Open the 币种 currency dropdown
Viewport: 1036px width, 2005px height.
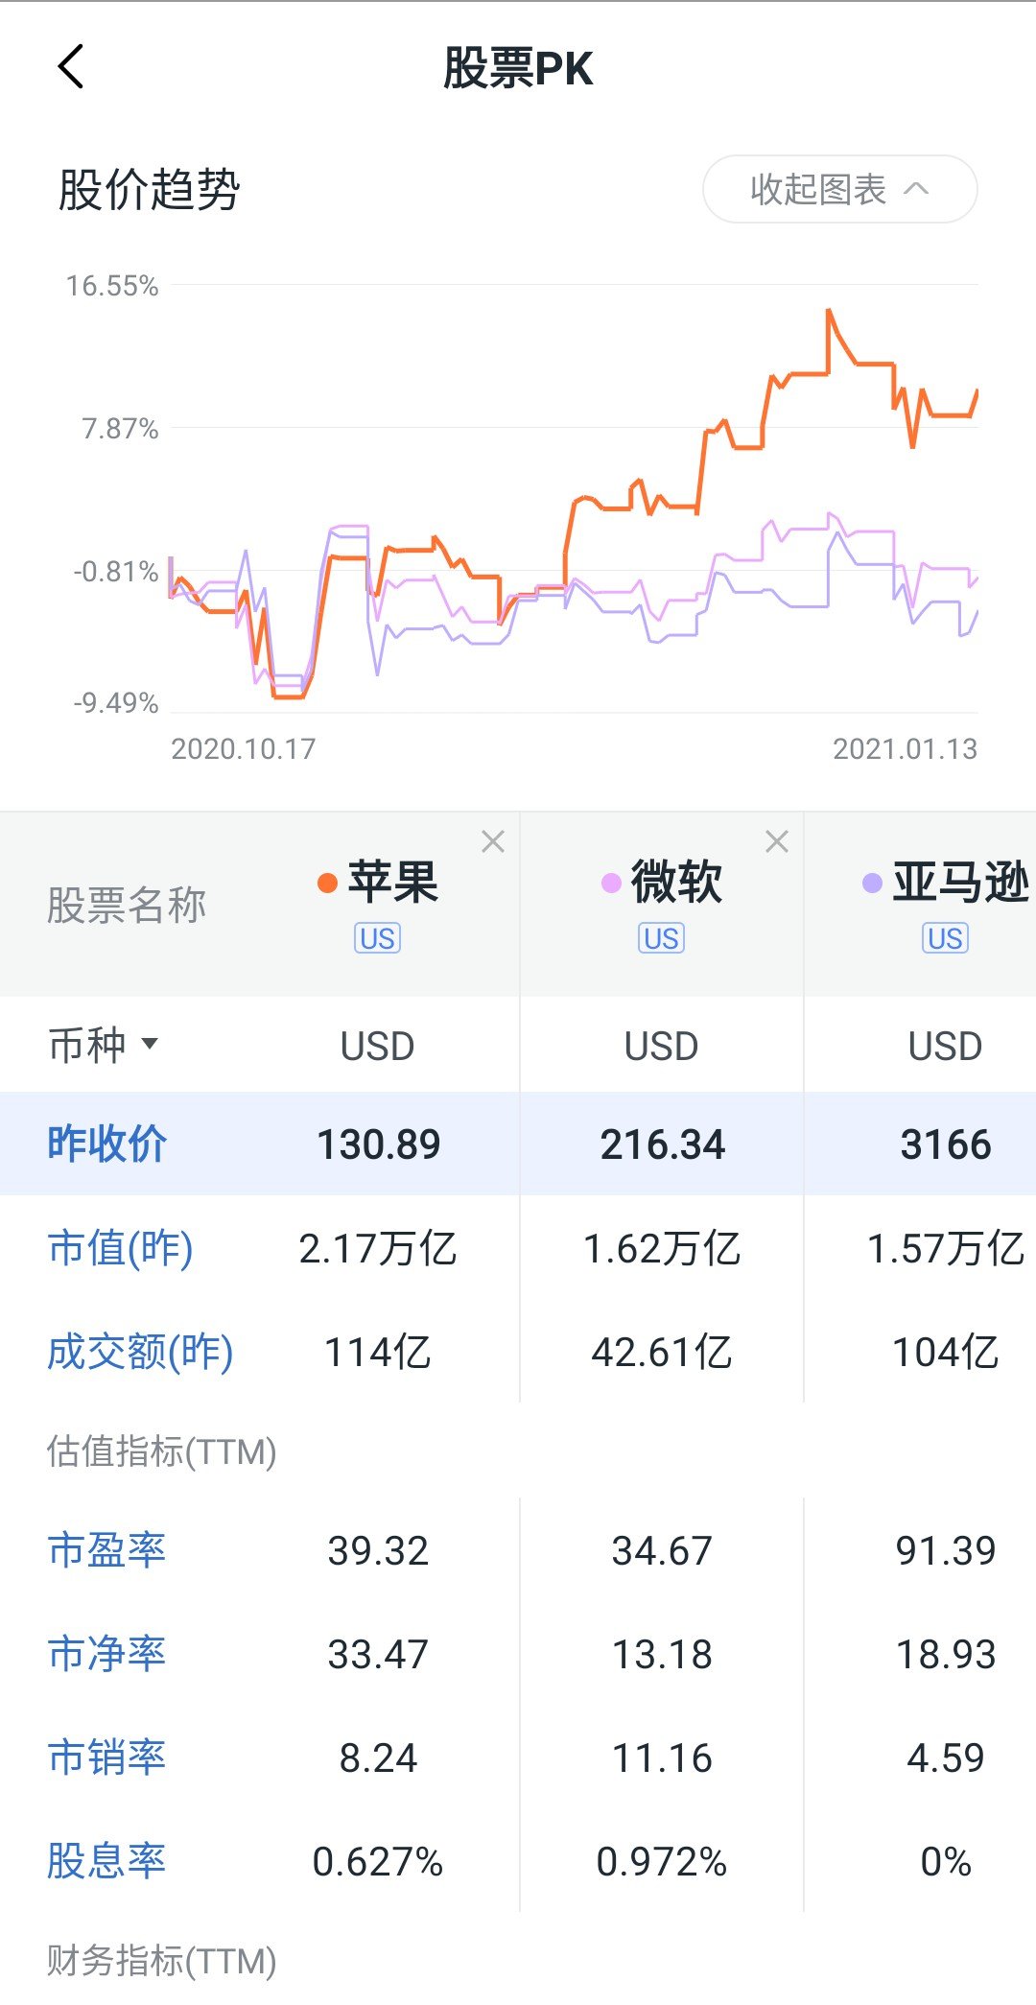tap(103, 1045)
